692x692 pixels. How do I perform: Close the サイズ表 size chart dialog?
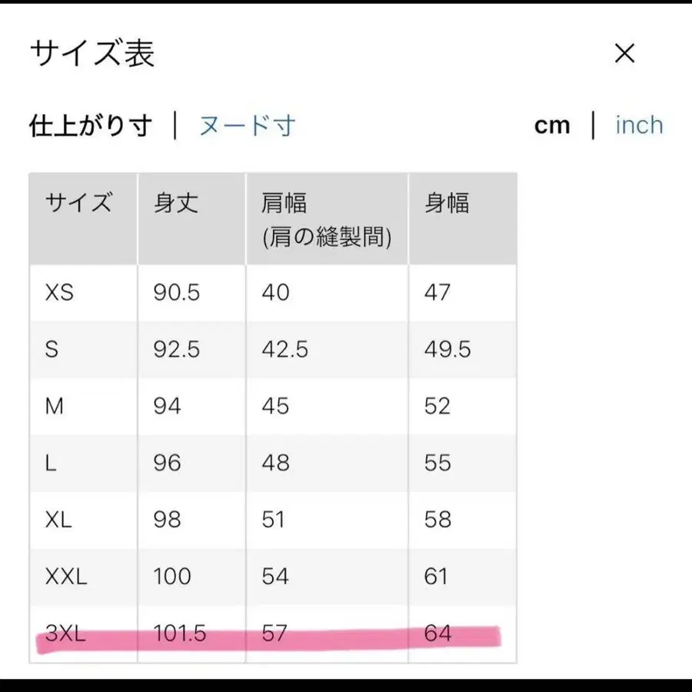625,53
